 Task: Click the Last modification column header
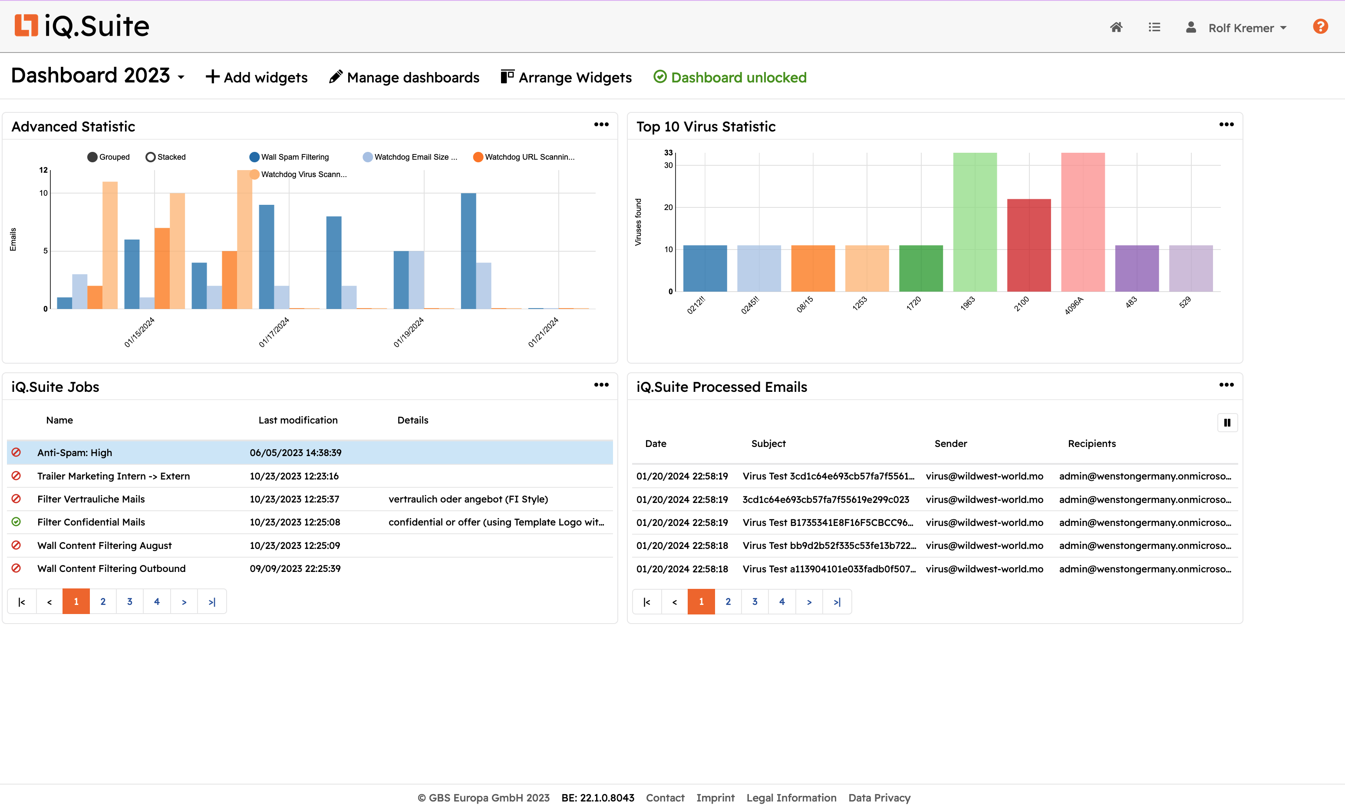click(x=298, y=420)
